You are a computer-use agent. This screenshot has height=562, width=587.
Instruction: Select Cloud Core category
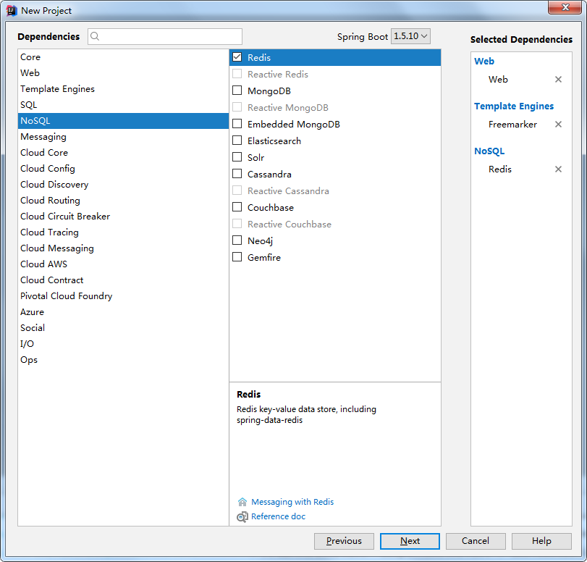coord(123,153)
